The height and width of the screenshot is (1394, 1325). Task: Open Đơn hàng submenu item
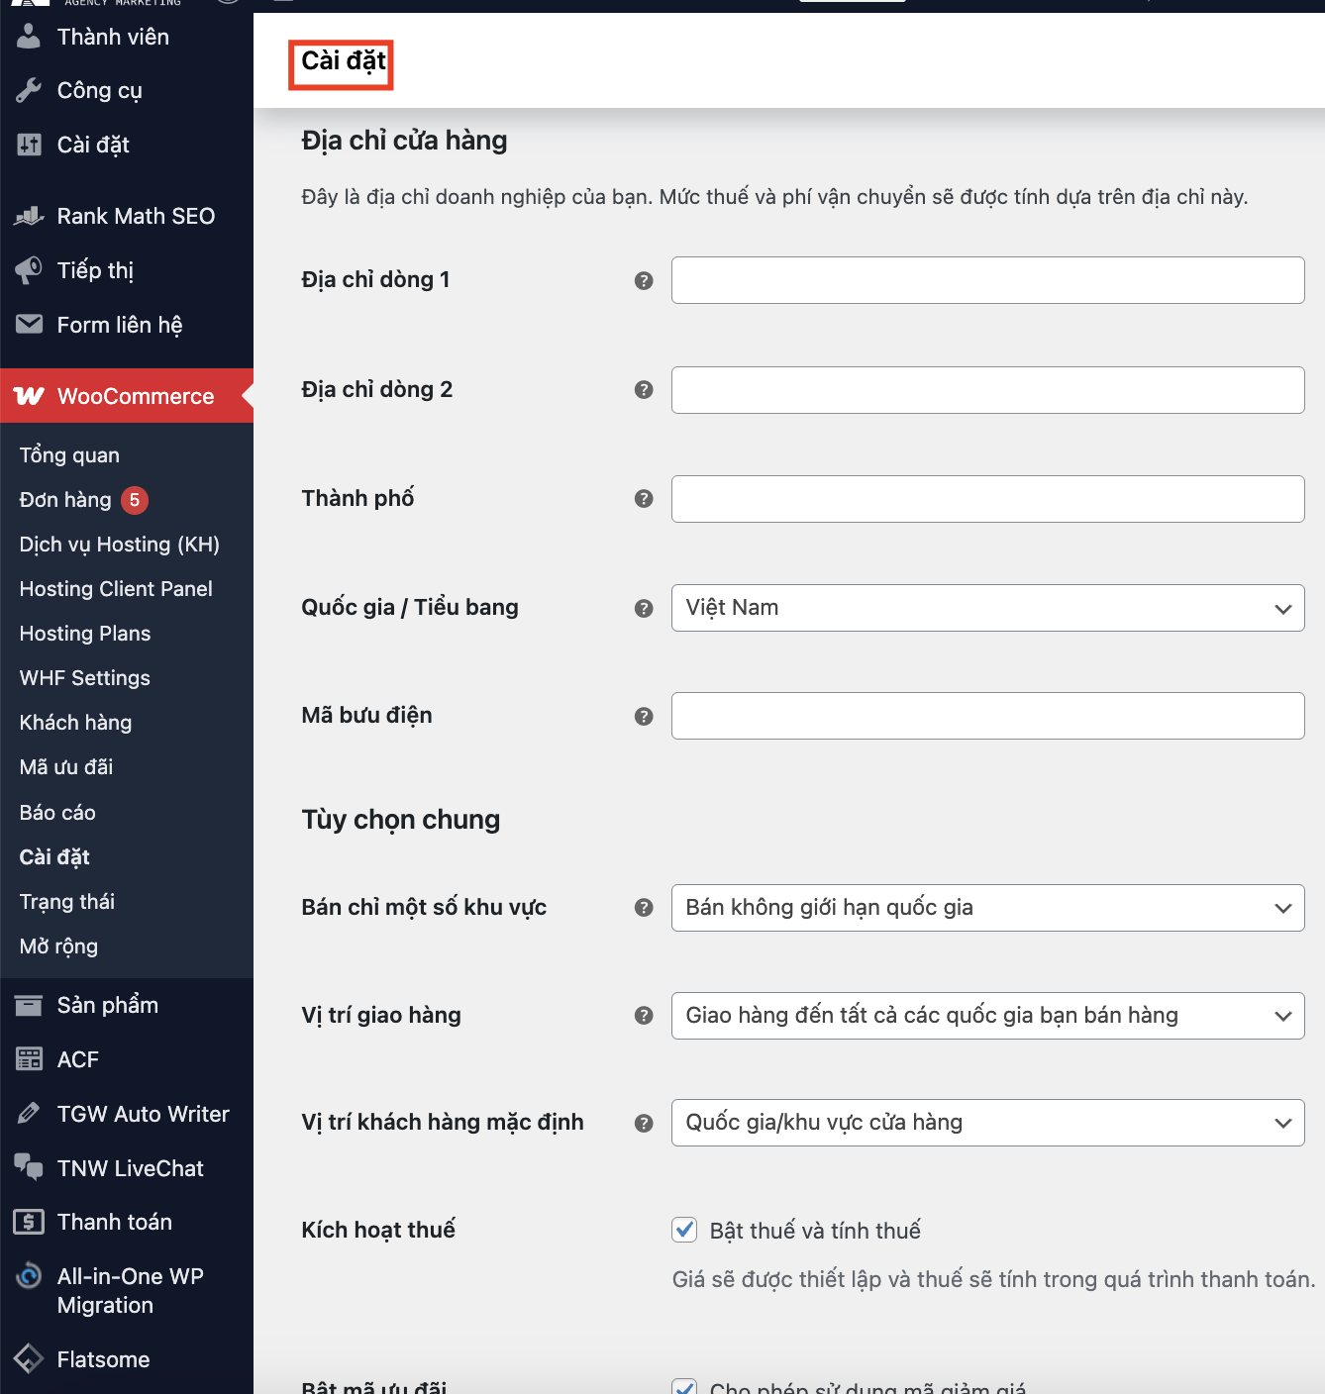(x=65, y=500)
